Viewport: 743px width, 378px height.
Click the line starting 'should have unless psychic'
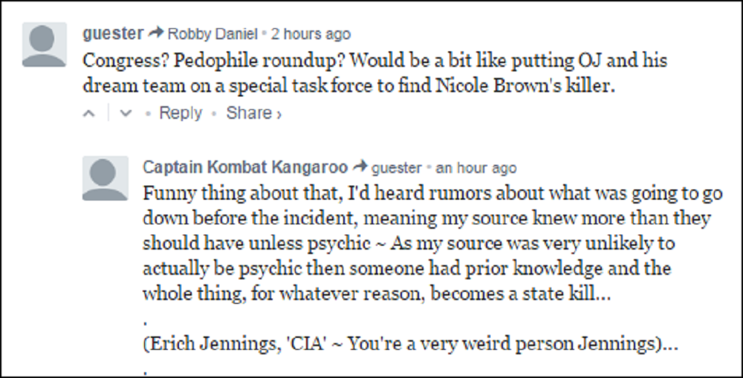click(x=408, y=244)
